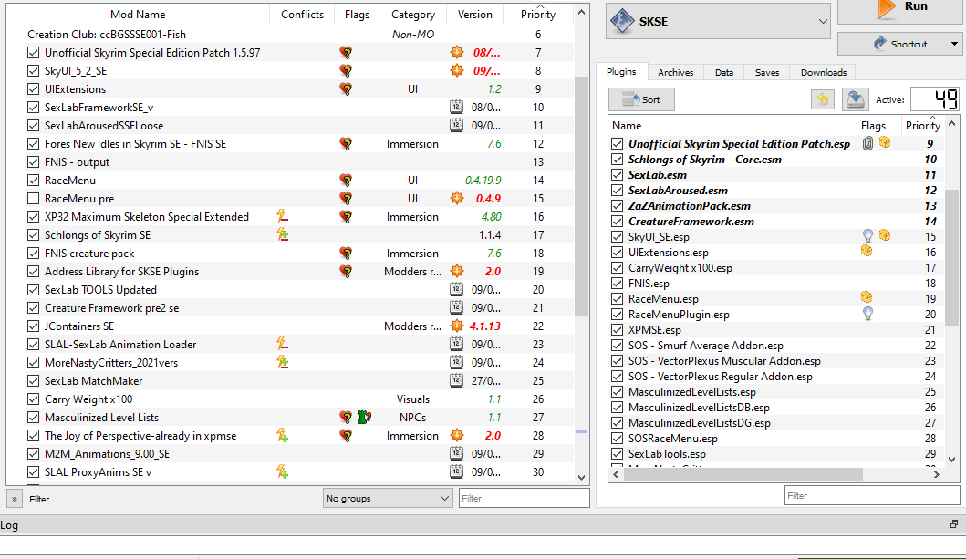Toggle the Carry Weight x100 mod checkbox
Screen dimensions: 966x559
tap(33, 399)
